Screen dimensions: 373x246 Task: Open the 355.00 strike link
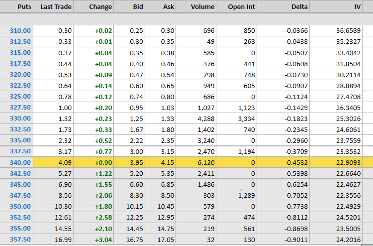coord(20,229)
